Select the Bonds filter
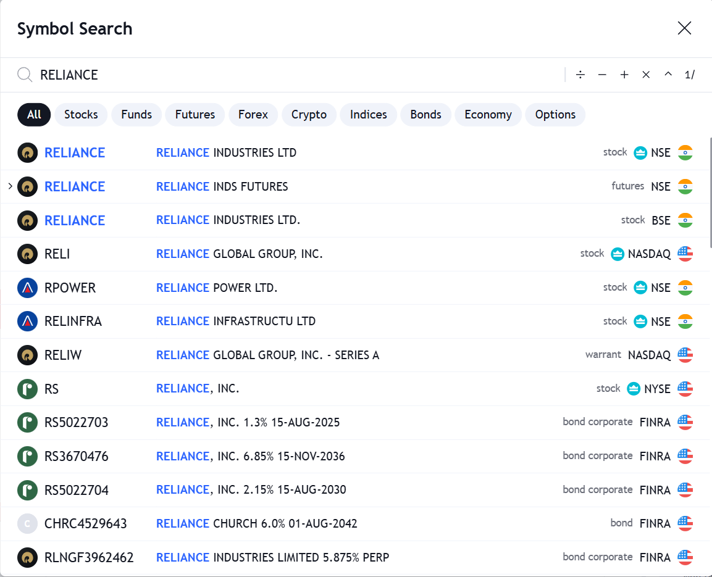 click(425, 114)
